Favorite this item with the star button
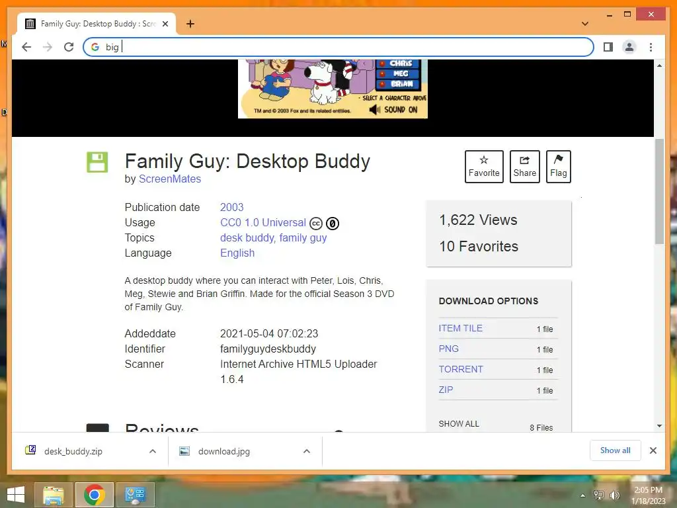The height and width of the screenshot is (508, 677). 484,167
